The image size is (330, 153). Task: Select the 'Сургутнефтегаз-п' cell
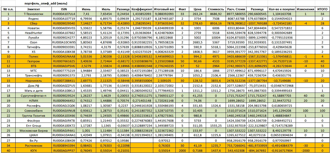tap(34, 96)
